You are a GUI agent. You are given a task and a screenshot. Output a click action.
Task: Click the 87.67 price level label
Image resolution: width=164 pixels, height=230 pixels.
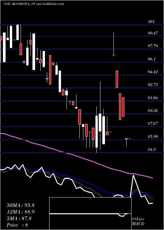(x=153, y=124)
